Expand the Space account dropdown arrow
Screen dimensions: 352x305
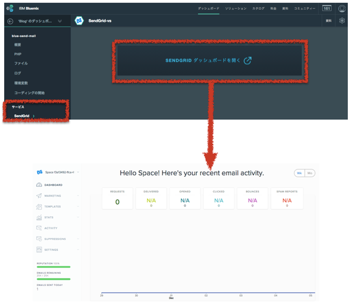coord(78,173)
